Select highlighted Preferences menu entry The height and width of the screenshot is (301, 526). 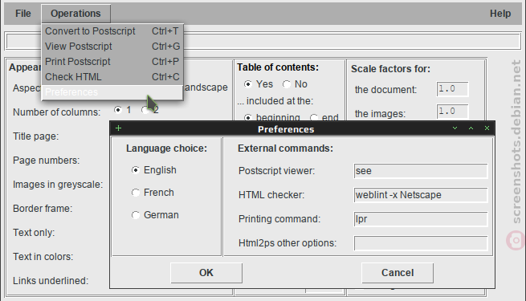pos(112,92)
